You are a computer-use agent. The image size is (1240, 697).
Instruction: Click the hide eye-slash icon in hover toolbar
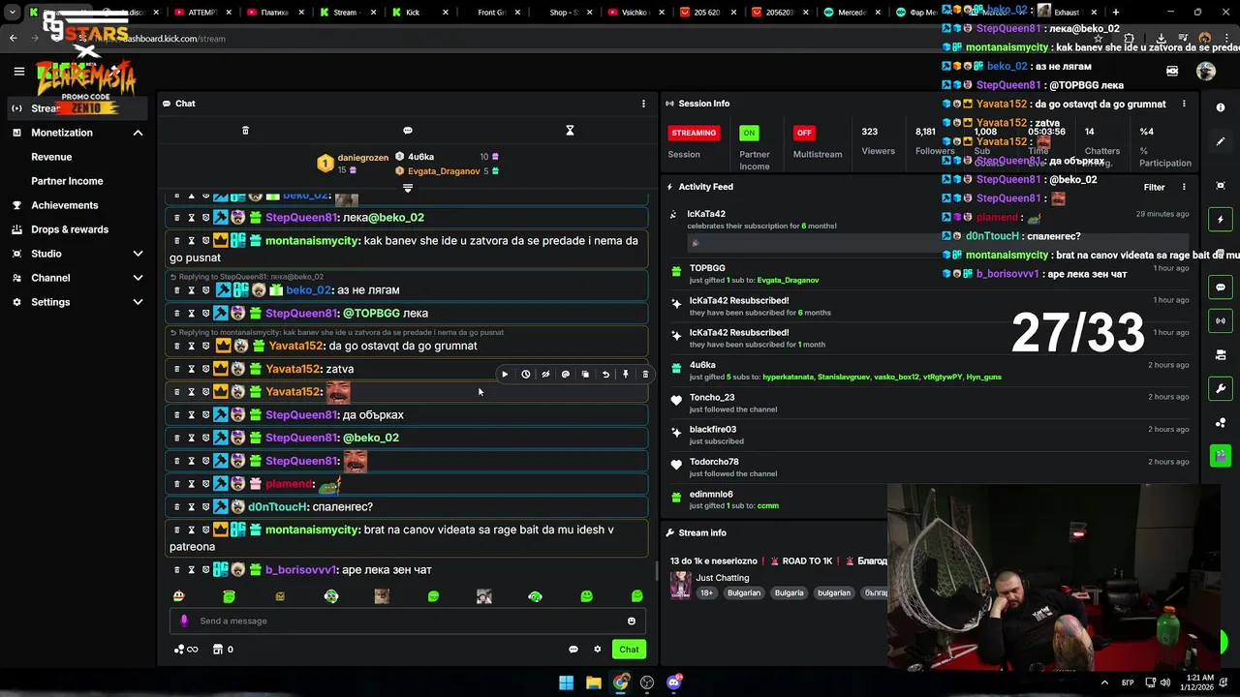coord(545,375)
